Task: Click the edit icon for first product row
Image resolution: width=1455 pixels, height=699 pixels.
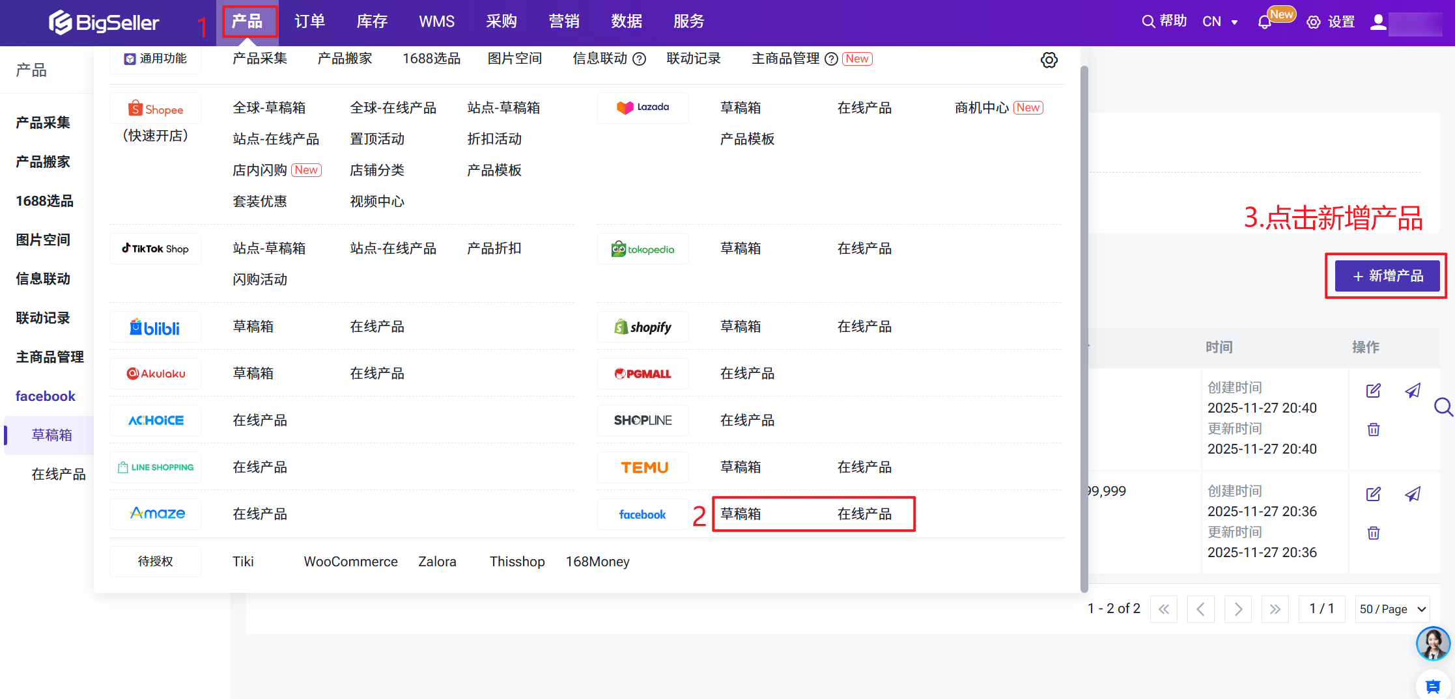Action: (1373, 391)
